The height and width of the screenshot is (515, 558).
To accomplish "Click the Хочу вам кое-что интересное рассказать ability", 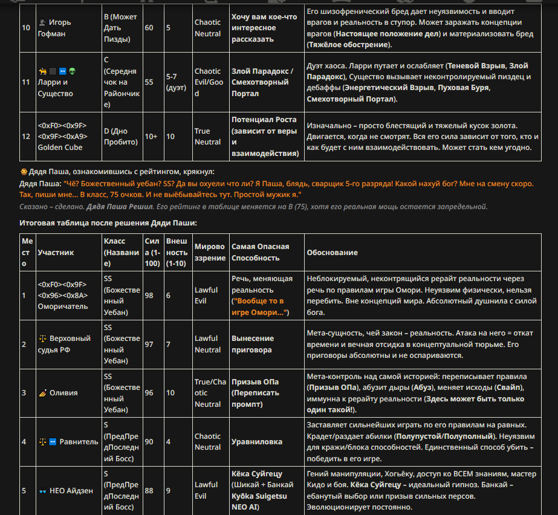I will pyautogui.click(x=264, y=28).
